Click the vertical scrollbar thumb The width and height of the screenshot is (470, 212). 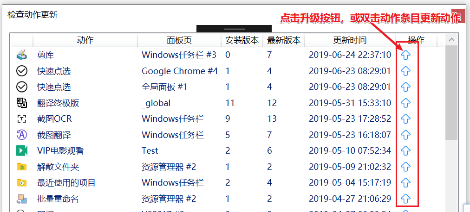pos(451,93)
